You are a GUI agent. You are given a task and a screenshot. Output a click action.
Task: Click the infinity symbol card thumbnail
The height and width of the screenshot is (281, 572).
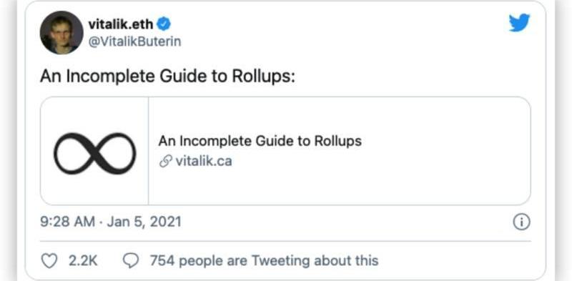tap(94, 151)
